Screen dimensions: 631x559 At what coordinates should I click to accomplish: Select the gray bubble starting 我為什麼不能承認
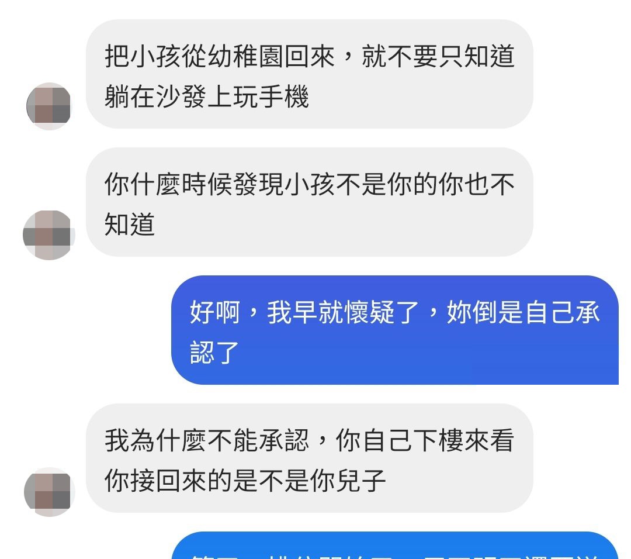pyautogui.click(x=310, y=458)
